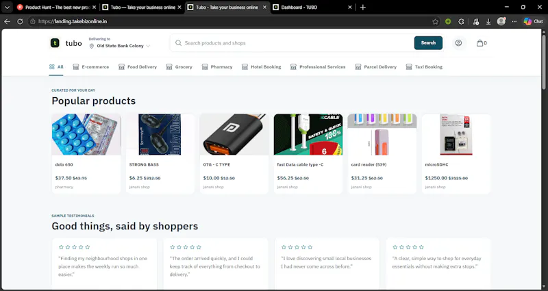Click the dolo 650 product title
This screenshot has width=548, height=291.
tap(64, 164)
